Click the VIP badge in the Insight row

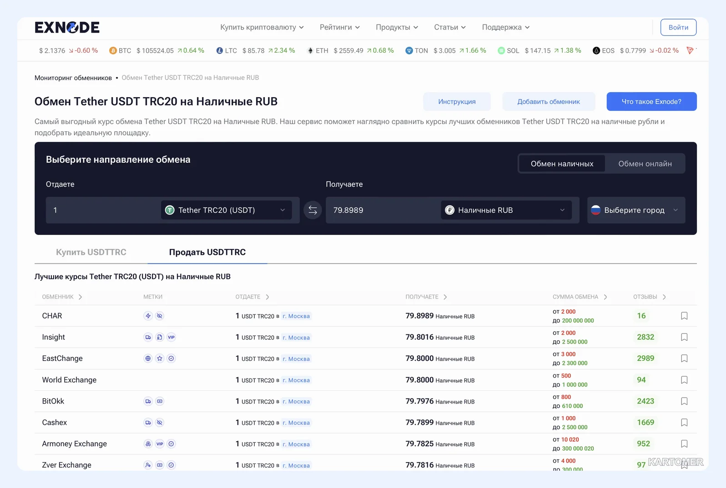171,337
